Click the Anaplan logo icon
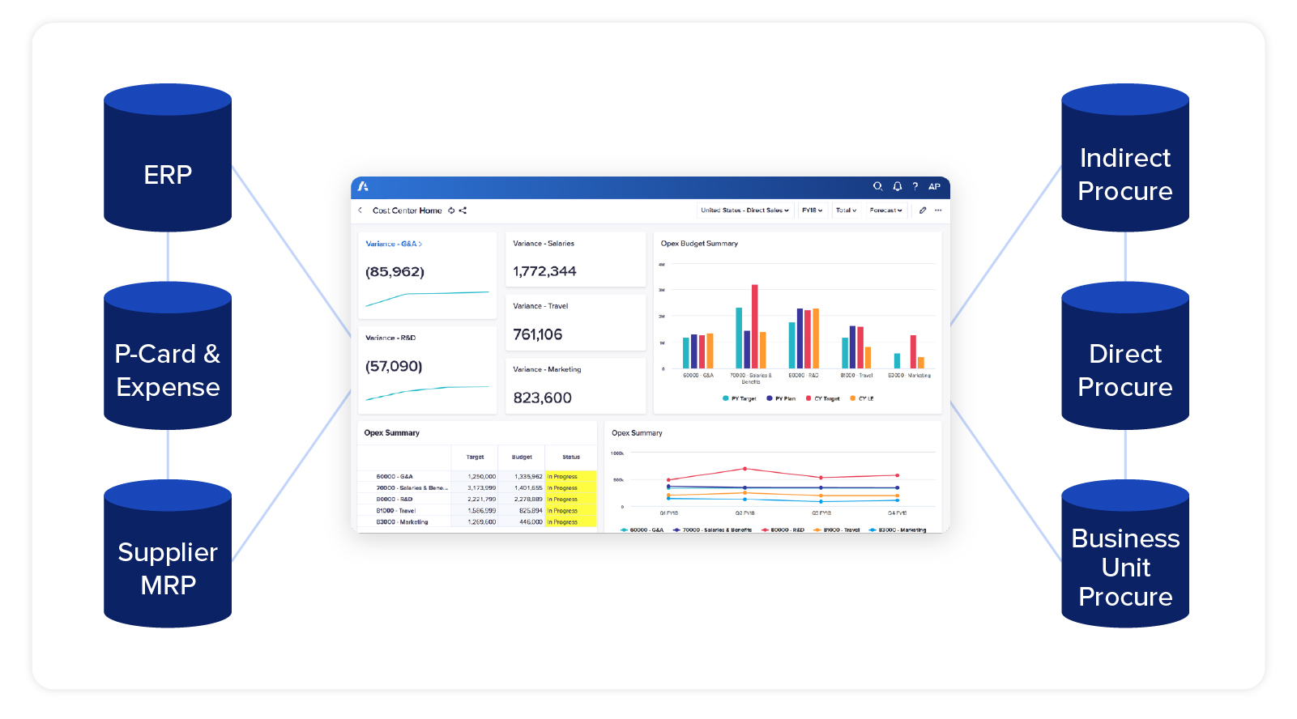The height and width of the screenshot is (719, 1297). coord(363,187)
